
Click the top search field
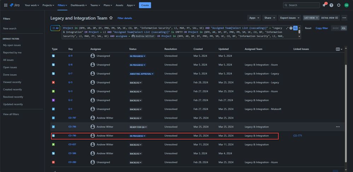pos(301,5)
